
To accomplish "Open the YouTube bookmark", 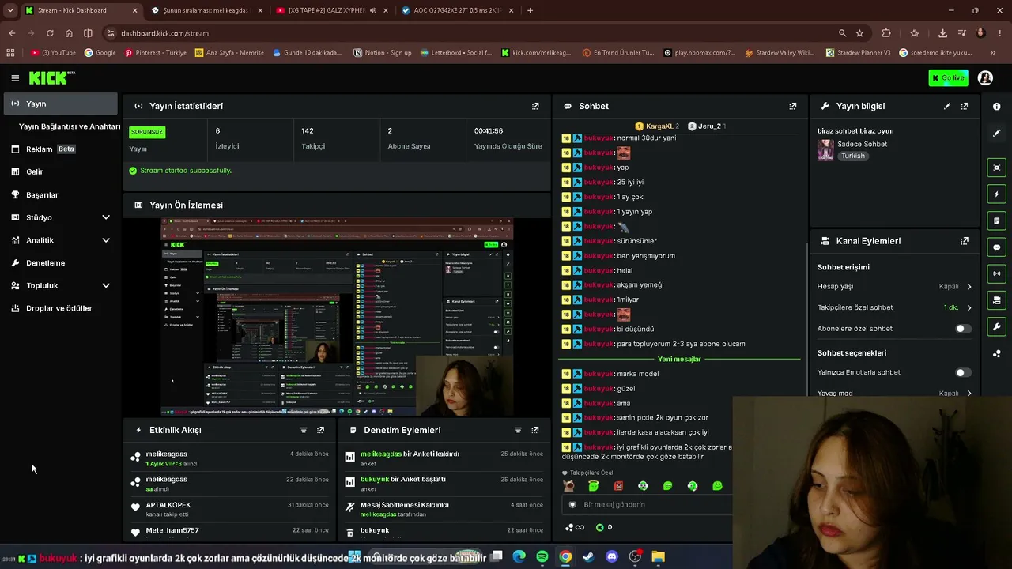I will 54,53.
